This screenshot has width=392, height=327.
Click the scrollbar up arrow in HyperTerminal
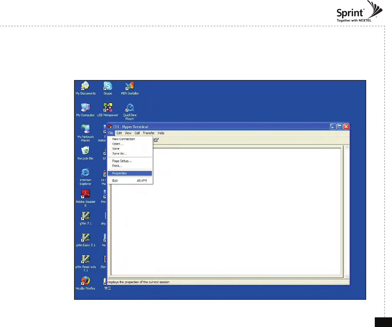347,148
